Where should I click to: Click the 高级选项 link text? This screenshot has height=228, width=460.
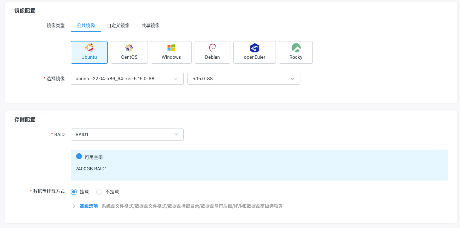(89, 206)
